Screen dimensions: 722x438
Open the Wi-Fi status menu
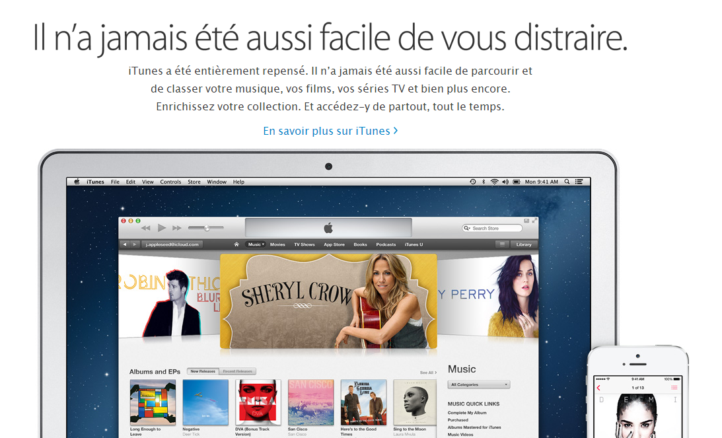(494, 182)
